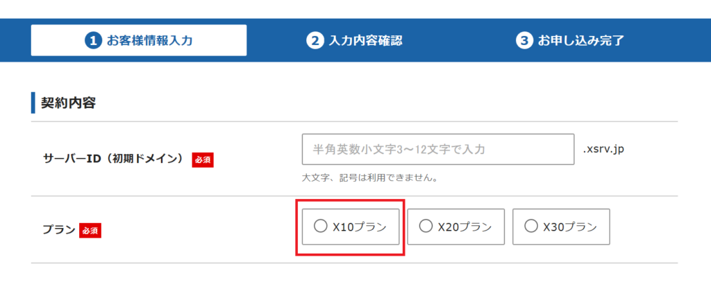Click the プラン row label

[x=59, y=230]
